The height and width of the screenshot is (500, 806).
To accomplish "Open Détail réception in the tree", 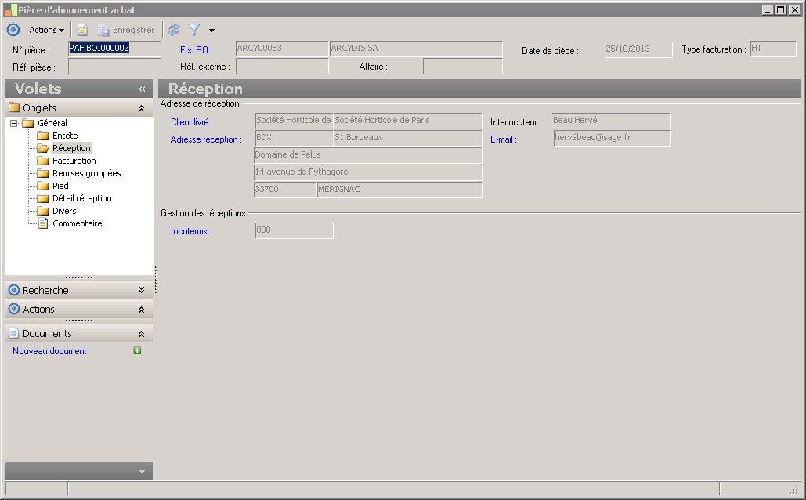I will tap(81, 198).
